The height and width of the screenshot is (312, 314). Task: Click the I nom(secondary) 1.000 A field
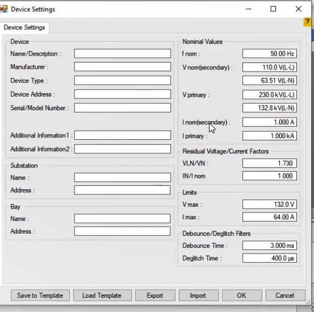(x=270, y=122)
